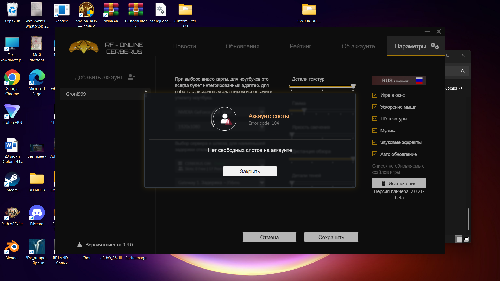Launch Steam from the desktop
The width and height of the screenshot is (500, 281).
pyautogui.click(x=12, y=179)
